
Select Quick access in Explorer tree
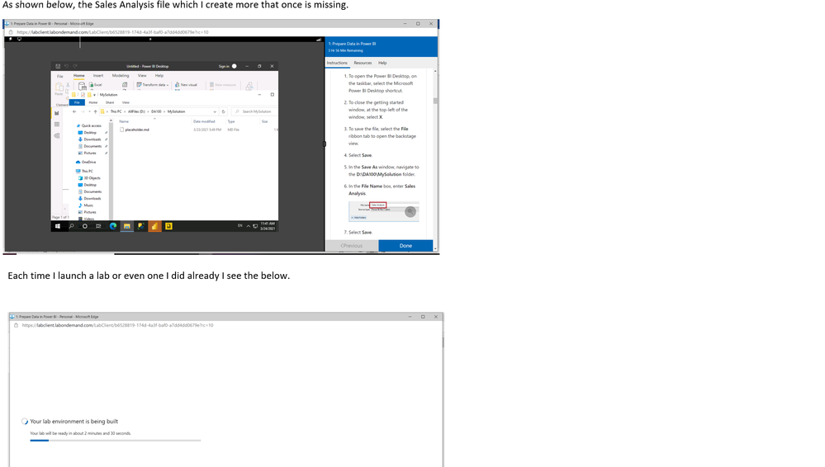pos(89,125)
